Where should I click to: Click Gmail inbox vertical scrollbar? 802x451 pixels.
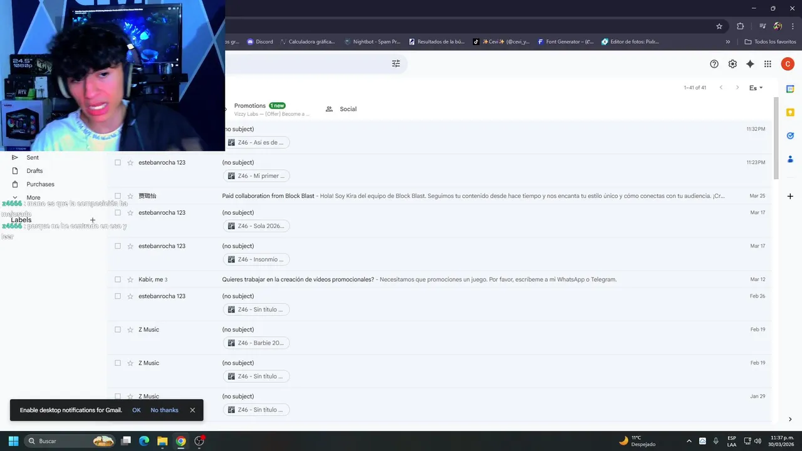(x=777, y=138)
